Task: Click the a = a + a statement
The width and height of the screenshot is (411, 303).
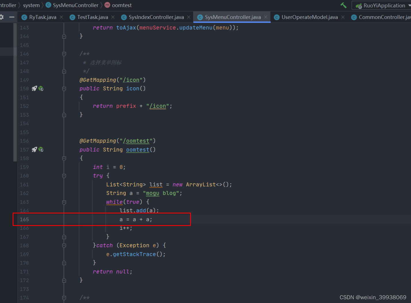Action: coord(136,219)
